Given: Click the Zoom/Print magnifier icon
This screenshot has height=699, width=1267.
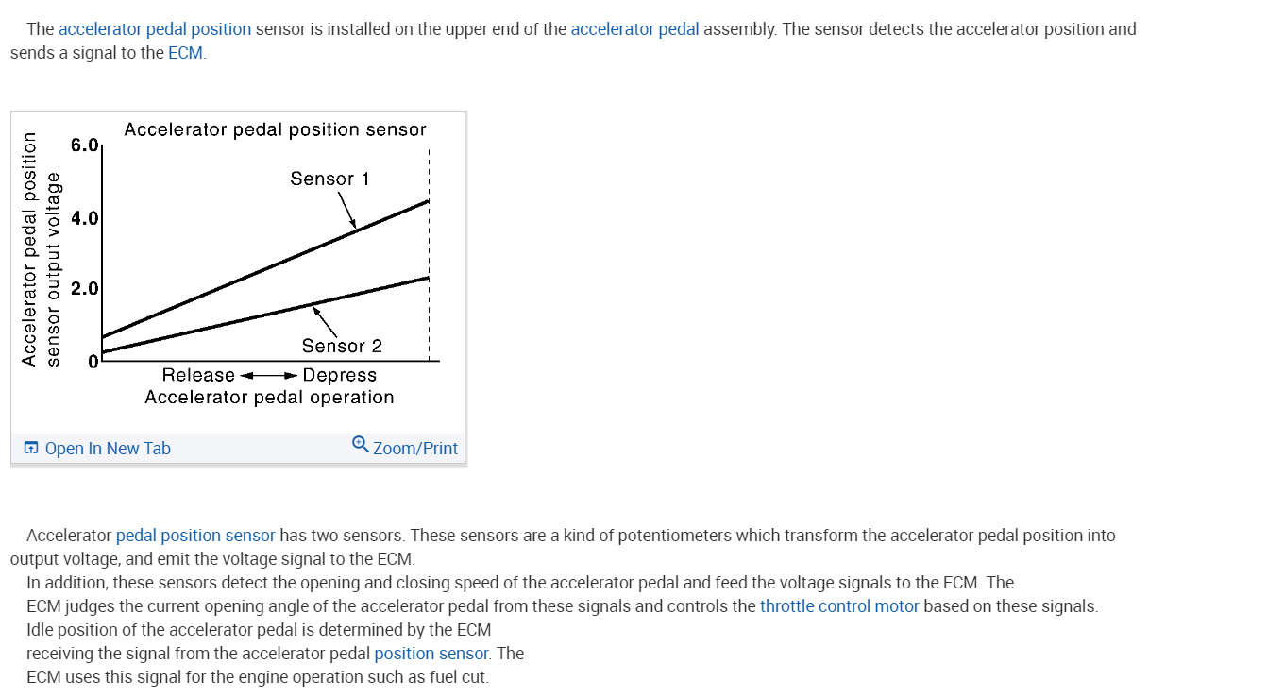Looking at the screenshot, I should coord(360,444).
